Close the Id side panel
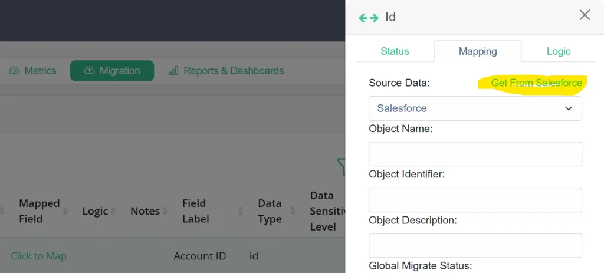Image resolution: width=604 pixels, height=273 pixels. click(x=585, y=15)
